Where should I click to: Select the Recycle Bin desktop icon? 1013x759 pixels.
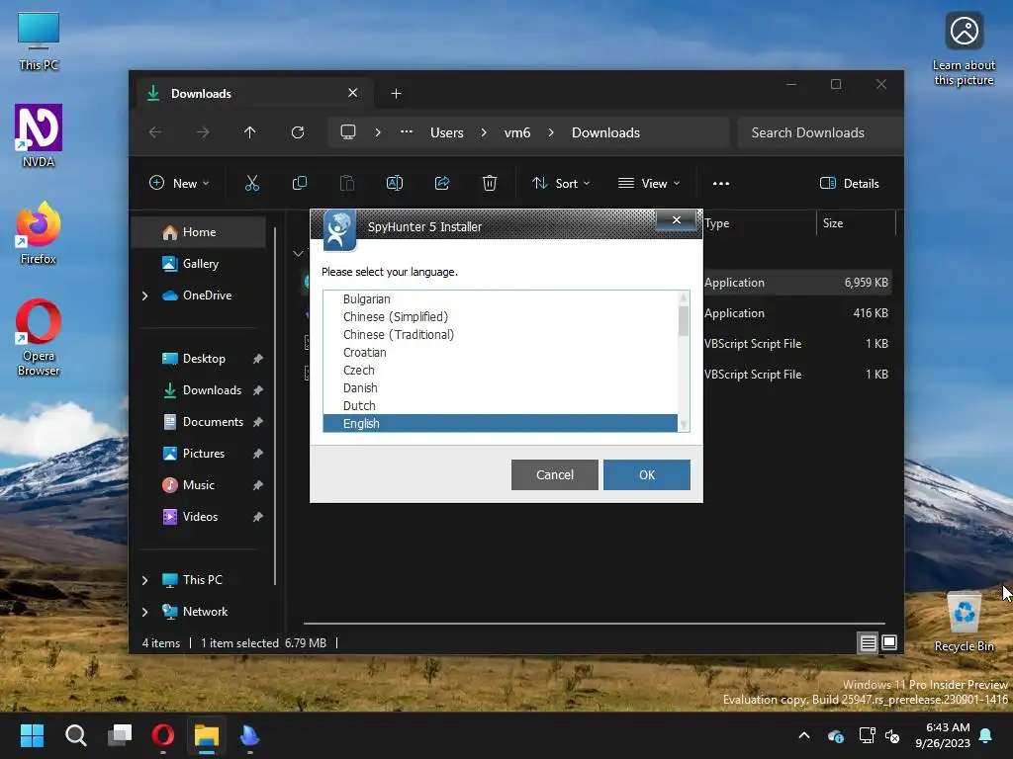(964, 622)
